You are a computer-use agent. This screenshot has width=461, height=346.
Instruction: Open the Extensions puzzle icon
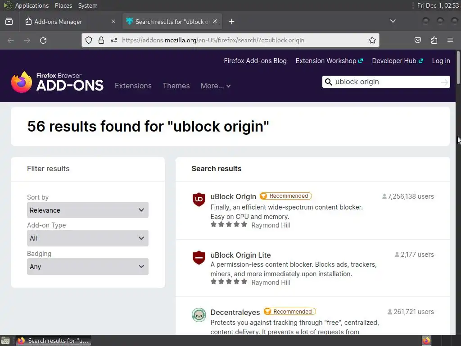click(434, 40)
